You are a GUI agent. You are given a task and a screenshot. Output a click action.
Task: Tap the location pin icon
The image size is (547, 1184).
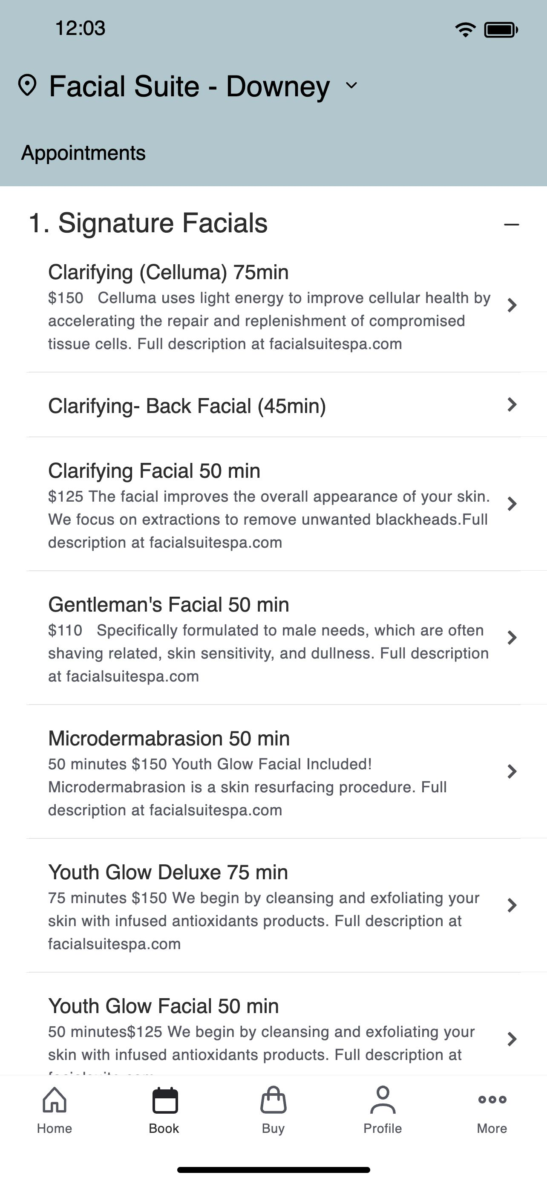point(27,86)
